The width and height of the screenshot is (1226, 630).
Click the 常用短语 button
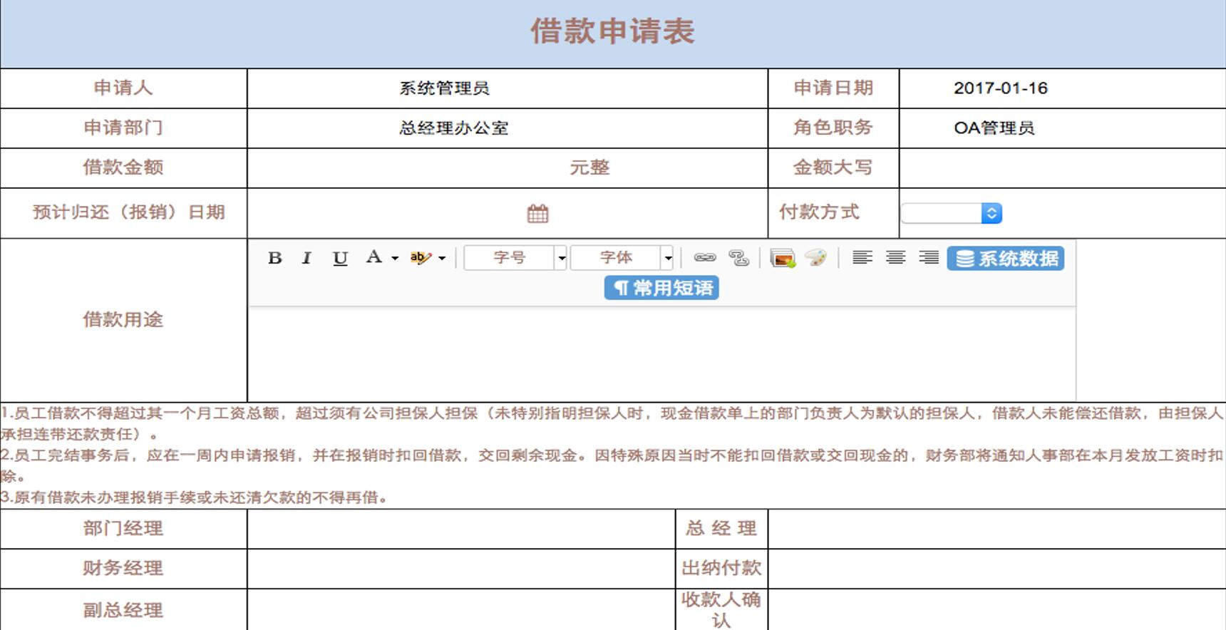pyautogui.click(x=661, y=288)
